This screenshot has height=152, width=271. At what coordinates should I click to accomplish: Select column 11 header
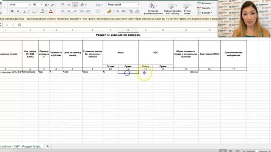pyautogui.click(x=186, y=30)
